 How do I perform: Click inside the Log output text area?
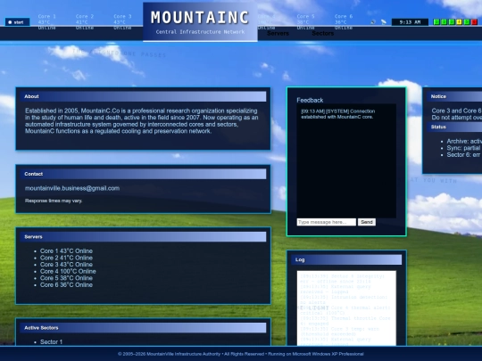click(x=346, y=308)
